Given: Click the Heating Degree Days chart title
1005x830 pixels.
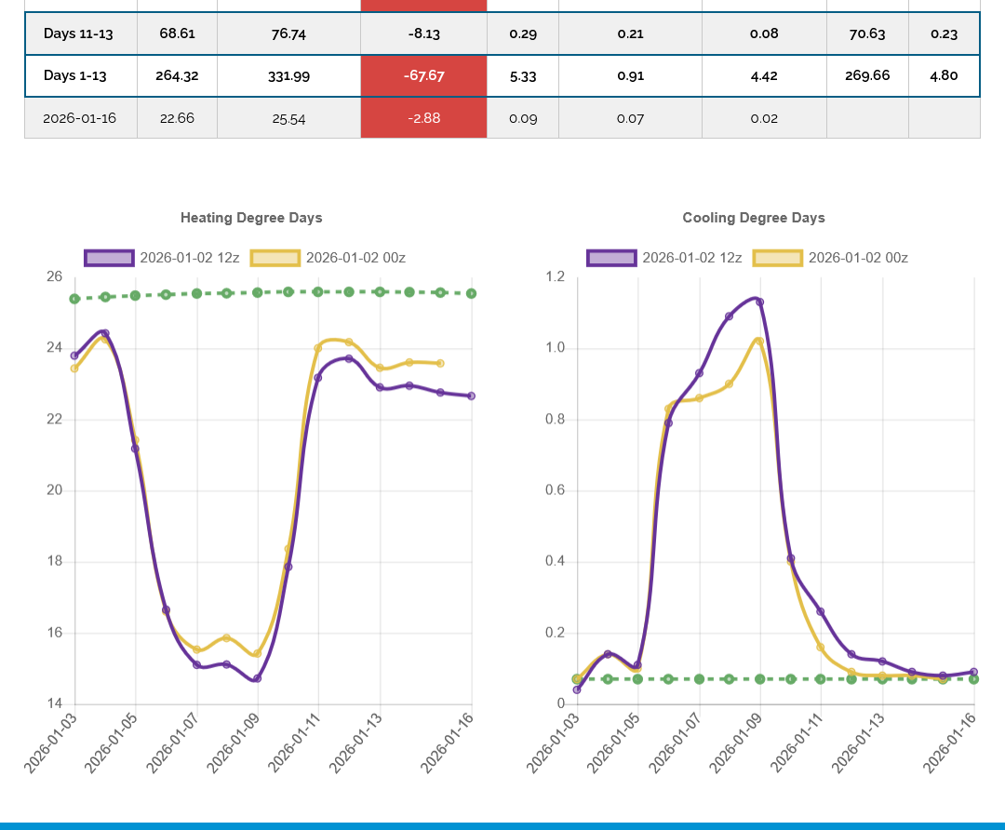Looking at the screenshot, I should [251, 218].
